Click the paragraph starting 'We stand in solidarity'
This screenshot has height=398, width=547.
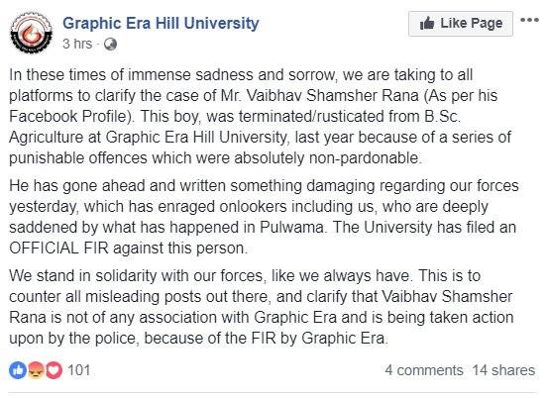coord(262,307)
